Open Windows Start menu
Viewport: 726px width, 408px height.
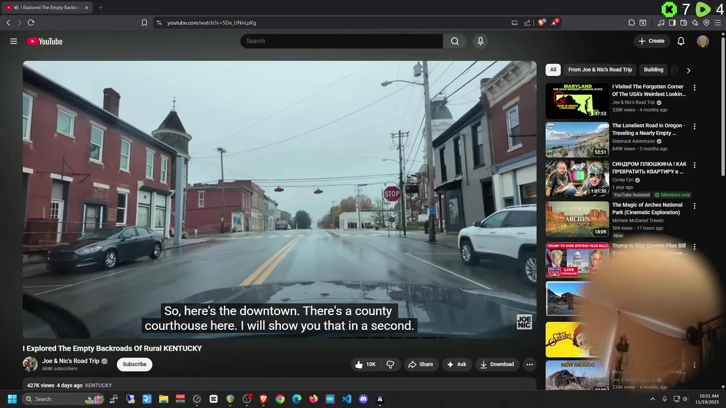coord(12,399)
